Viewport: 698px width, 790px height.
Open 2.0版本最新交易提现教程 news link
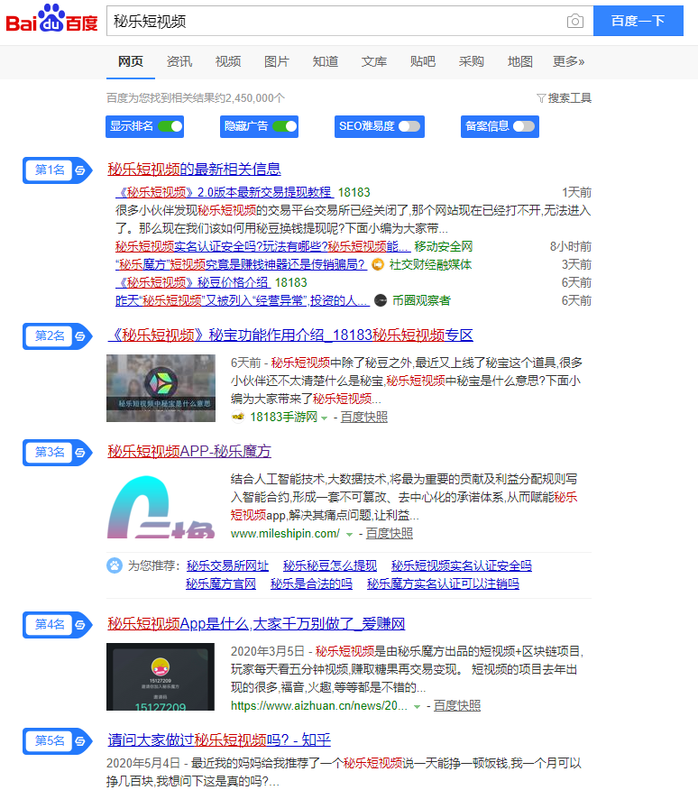pos(225,192)
